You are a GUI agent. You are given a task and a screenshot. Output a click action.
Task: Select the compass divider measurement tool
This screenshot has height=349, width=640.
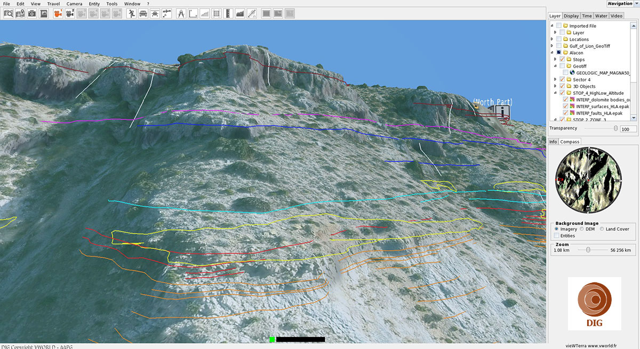[181, 13]
